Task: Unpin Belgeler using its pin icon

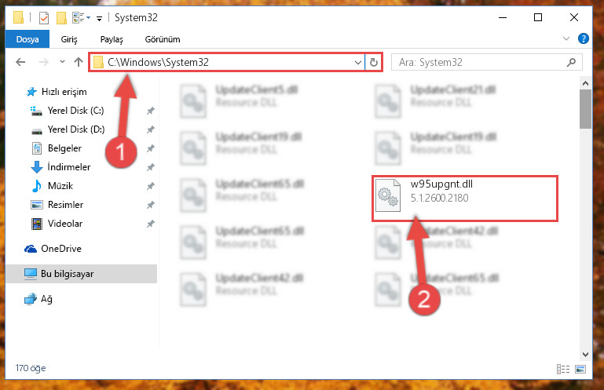Action: point(150,148)
